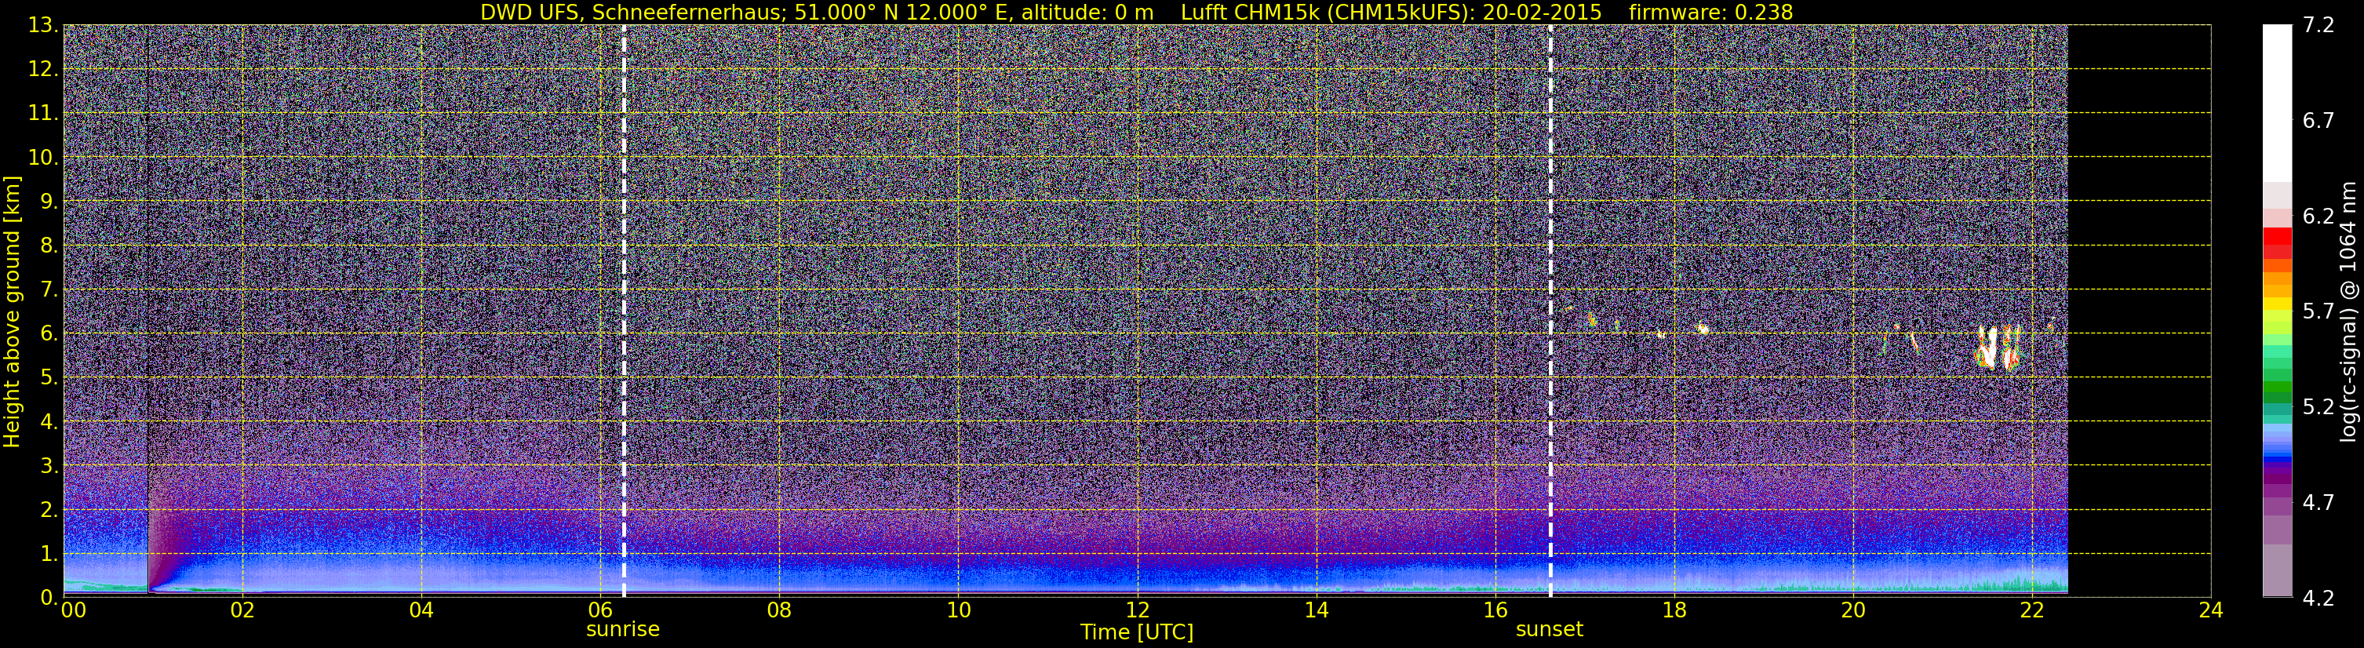Screen dimensions: 2364x648
Task: Click the '06' tick label on the time axis
Action: coord(600,611)
